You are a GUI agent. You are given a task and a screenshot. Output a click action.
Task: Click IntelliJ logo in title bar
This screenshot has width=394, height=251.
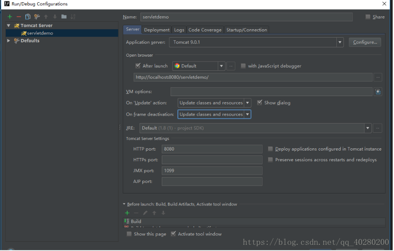(7, 4)
